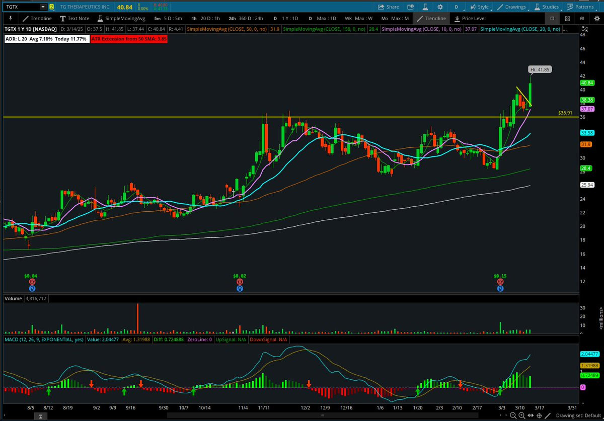Expand the TGTX symbol dropdown arrow
Screen dimensions: 604x421
click(43, 7)
